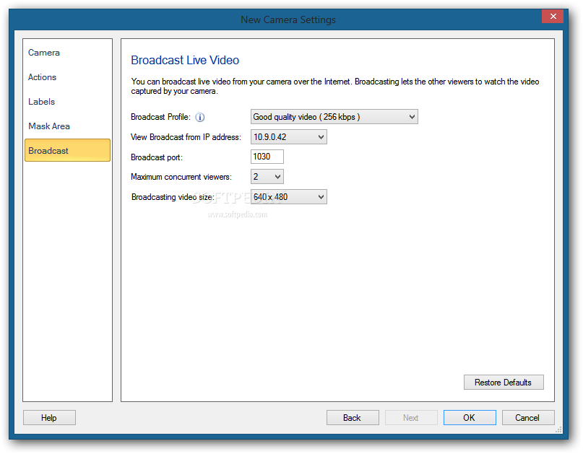Viewport: 583px width, 454px height.
Task: Expand the Broadcasting video size dropdown
Action: [289, 197]
